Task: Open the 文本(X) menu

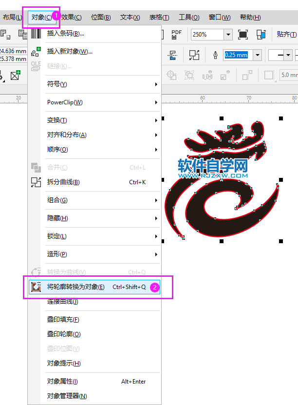Action: tap(130, 18)
